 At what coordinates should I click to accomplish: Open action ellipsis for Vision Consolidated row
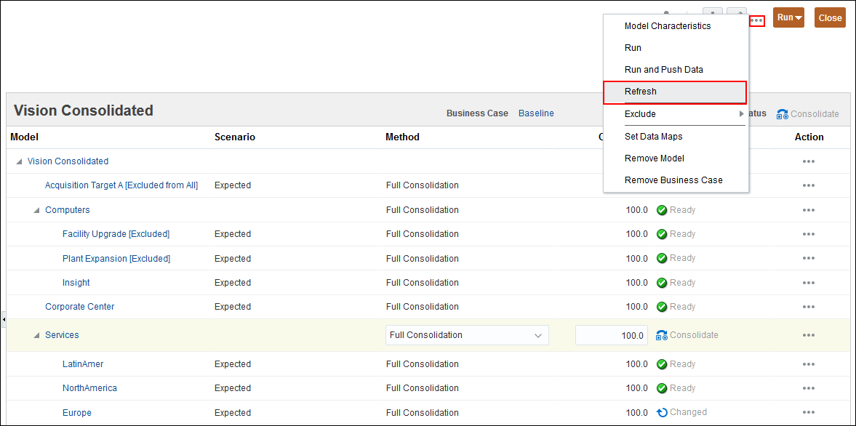808,161
